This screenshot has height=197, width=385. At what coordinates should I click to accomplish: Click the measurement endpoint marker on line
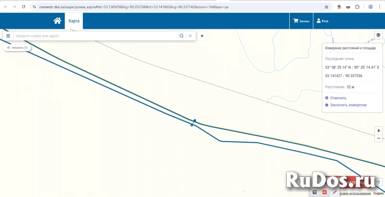194,121
